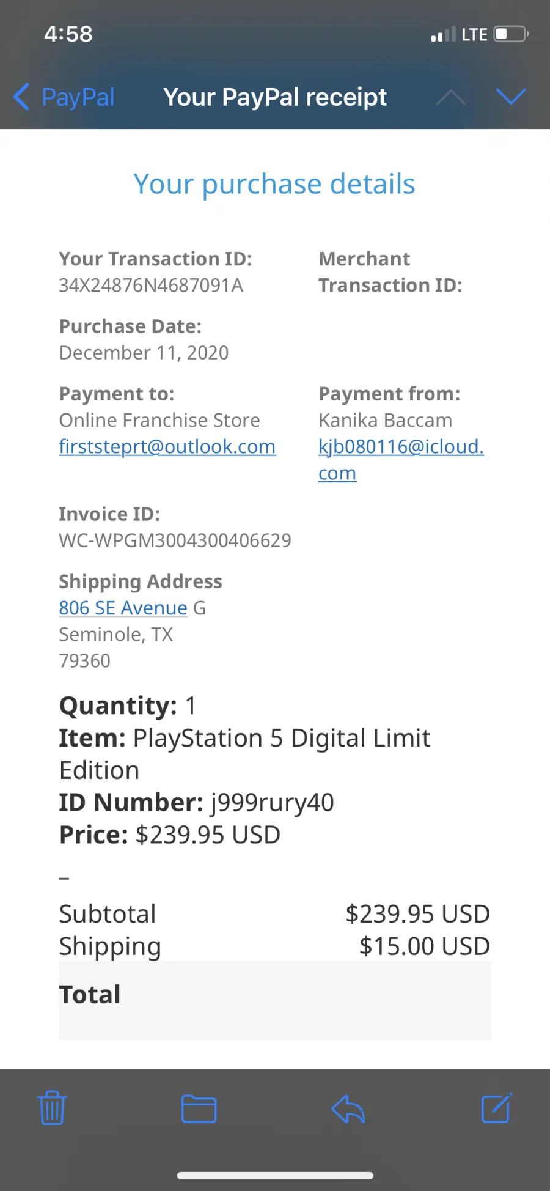Return to PayPal mailbox label

(x=78, y=97)
